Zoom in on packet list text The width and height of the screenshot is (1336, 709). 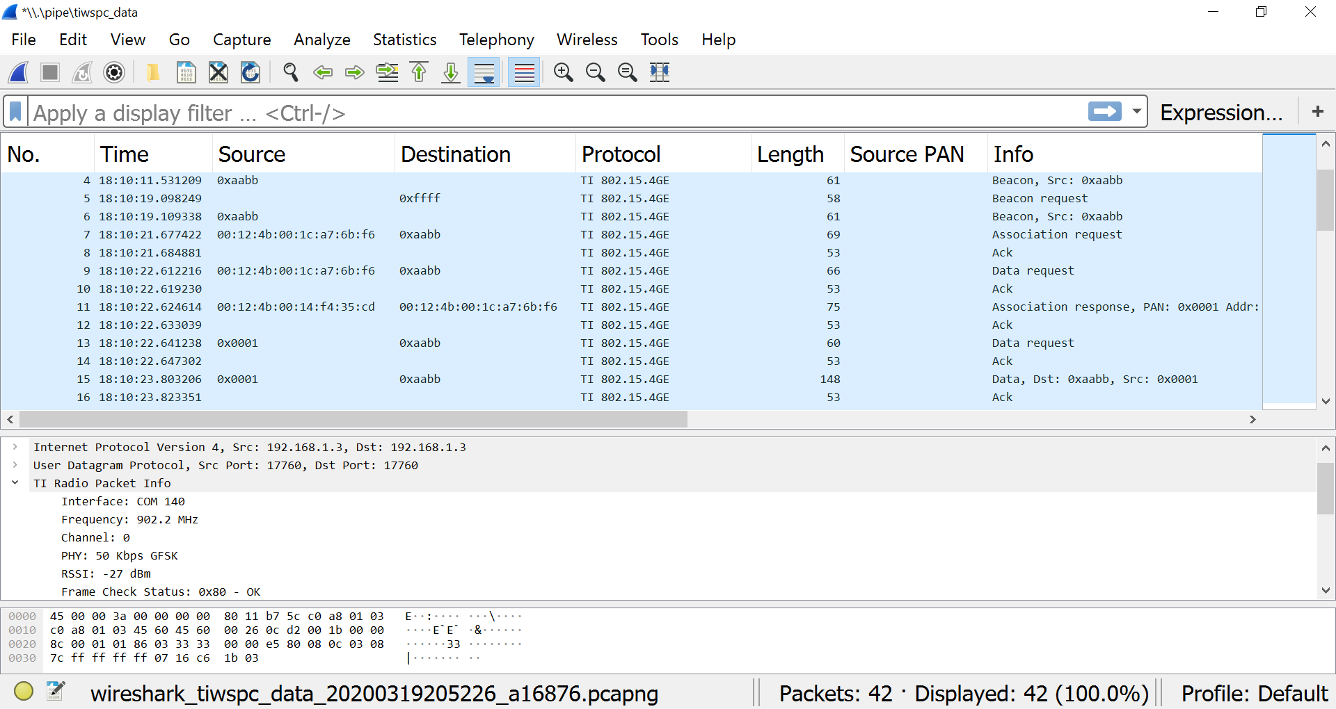point(563,72)
